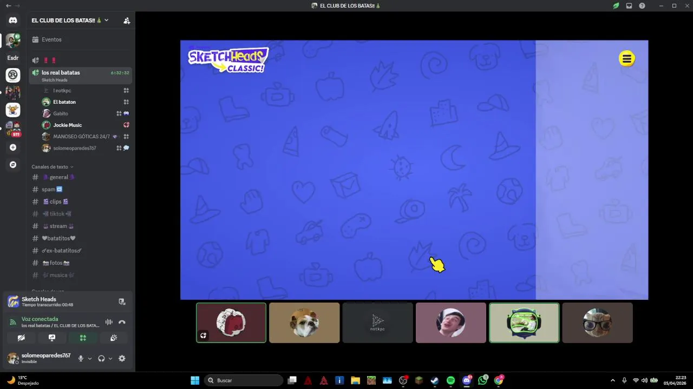Open the Rust logo server
This screenshot has height=389, width=693.
coord(13,75)
